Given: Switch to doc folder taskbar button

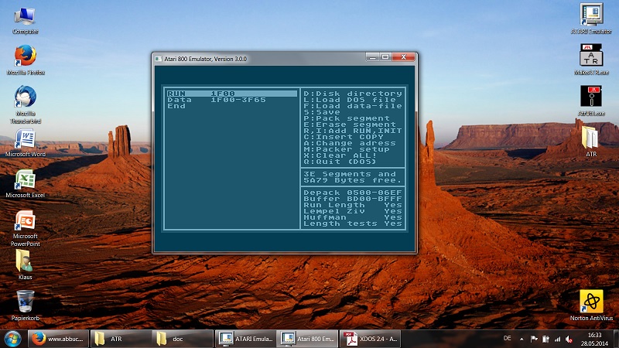Looking at the screenshot, I should pyautogui.click(x=183, y=339).
